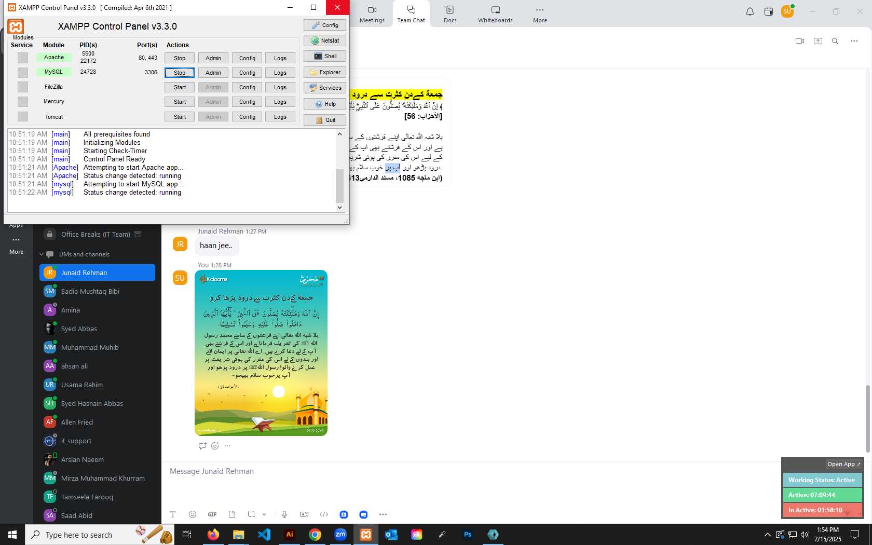Insert code snippet in composer

pos(324,514)
